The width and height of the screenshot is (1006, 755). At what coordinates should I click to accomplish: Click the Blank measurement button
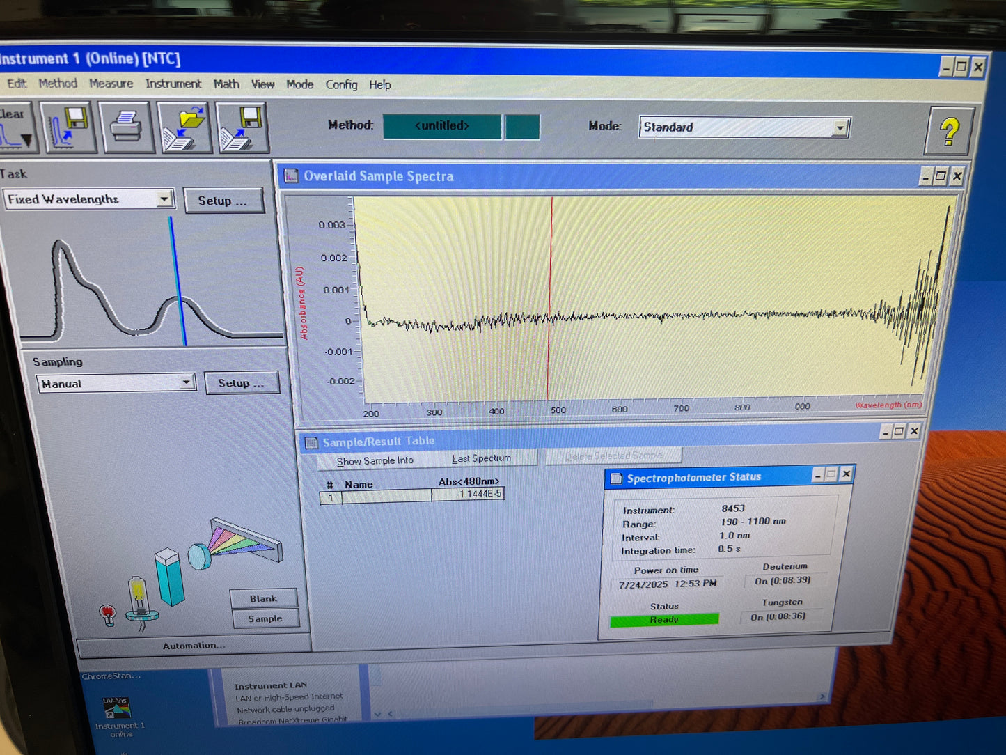tap(263, 598)
